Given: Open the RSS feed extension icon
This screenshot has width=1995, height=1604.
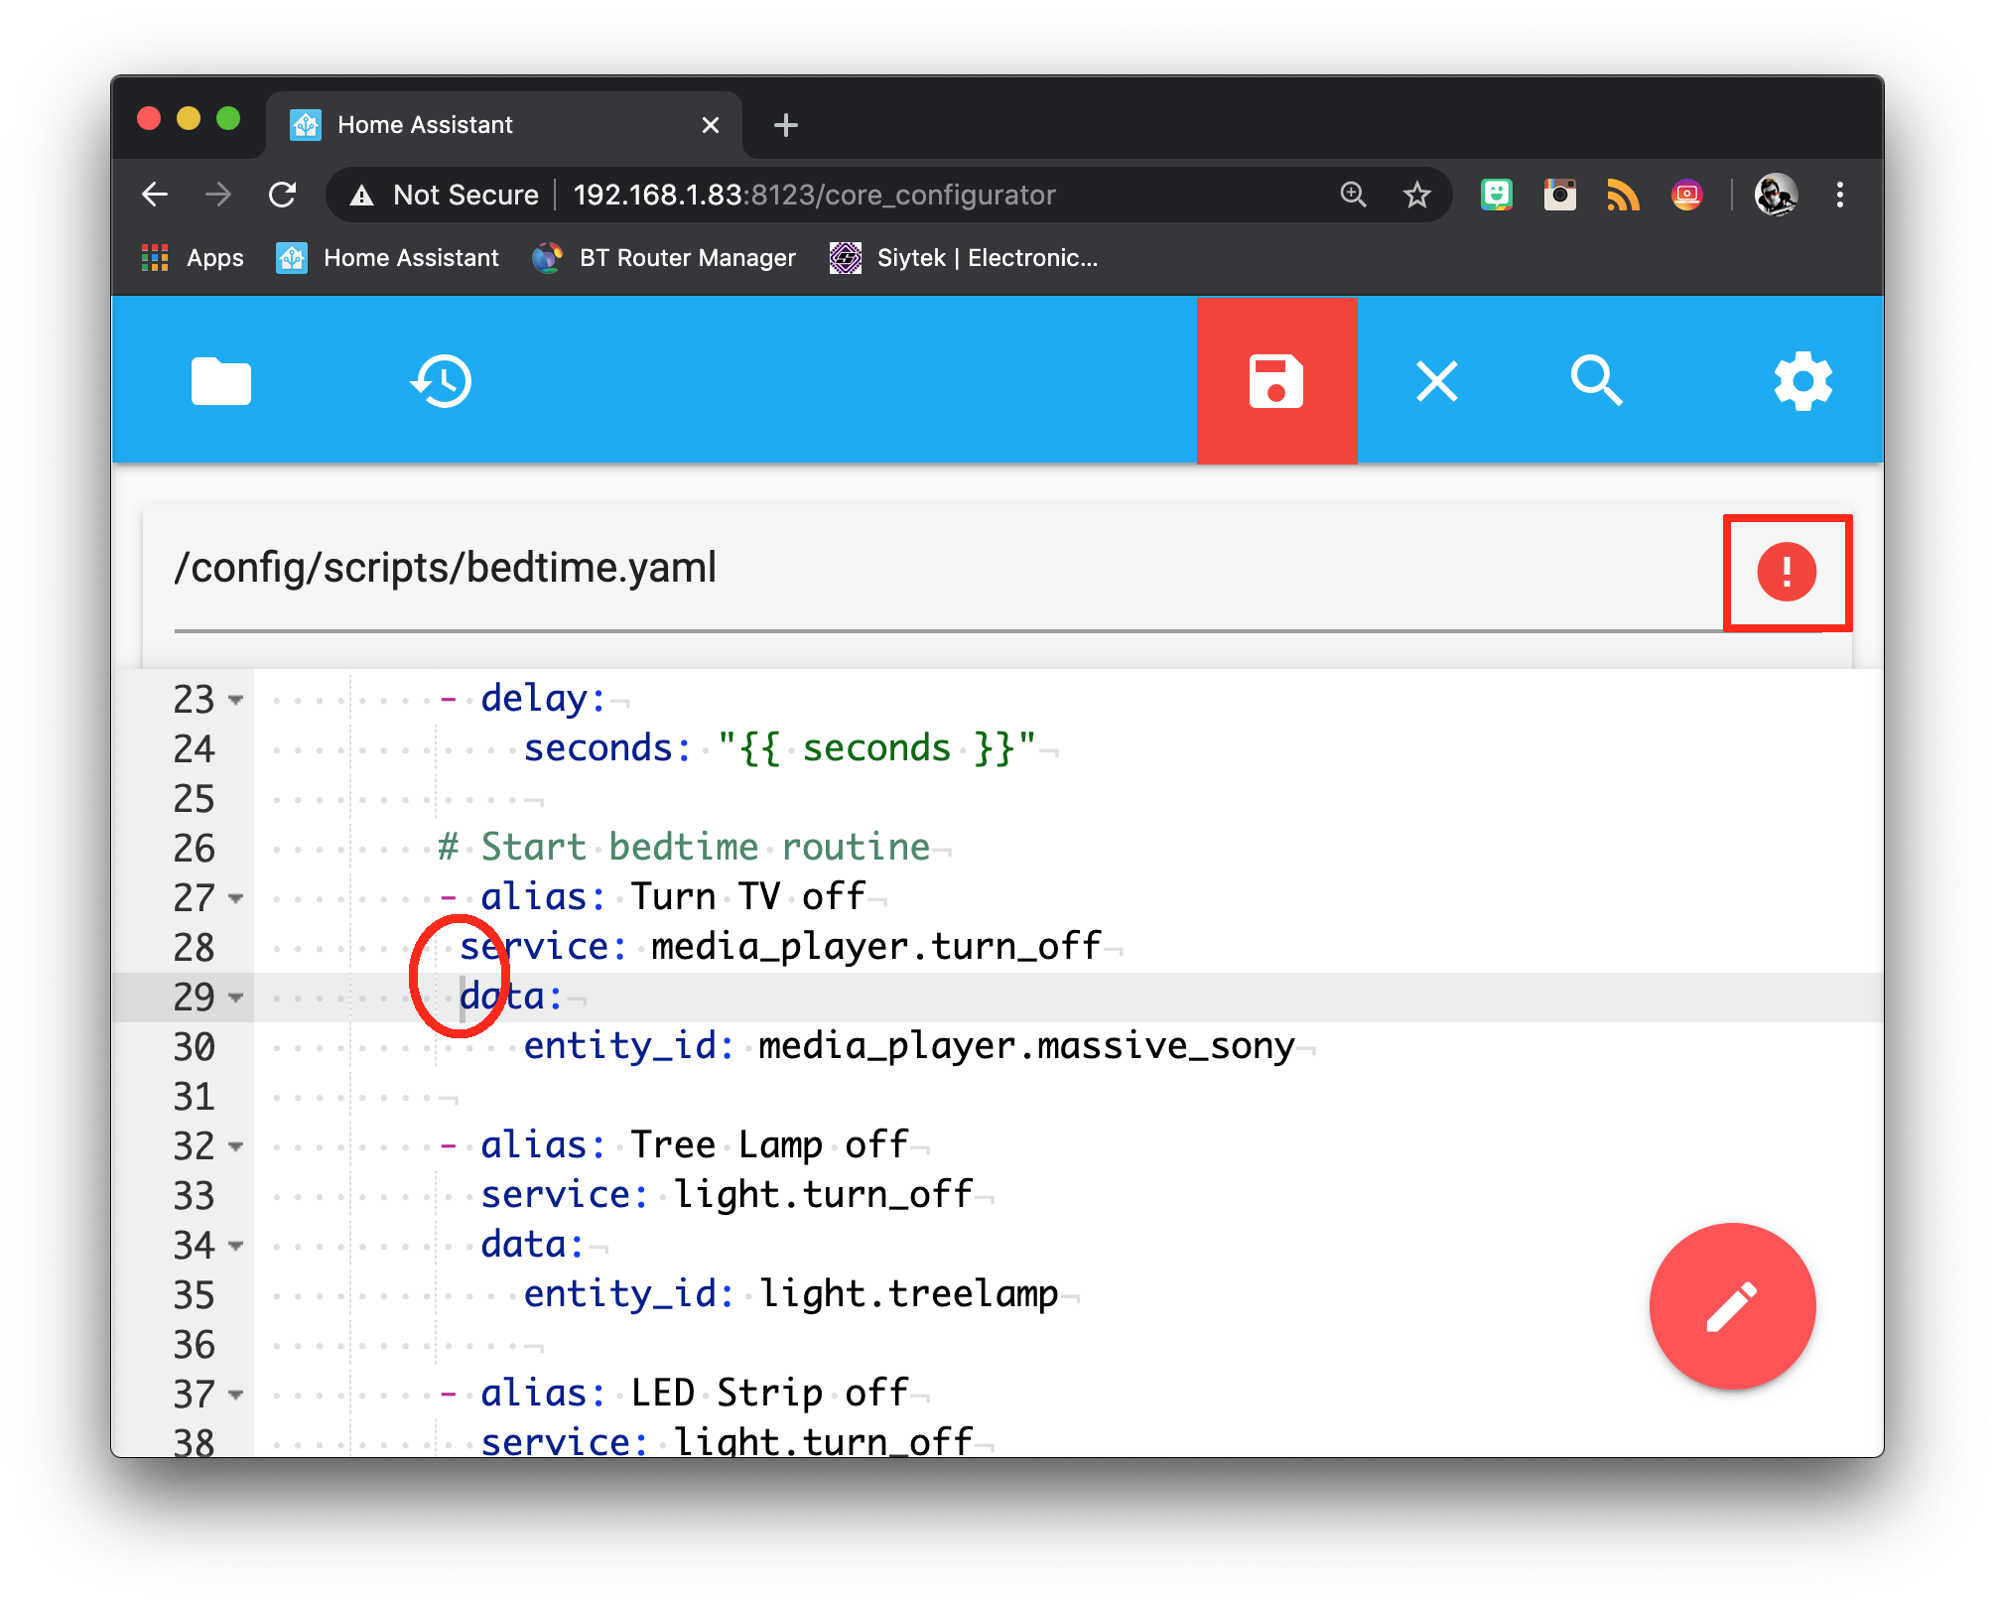Looking at the screenshot, I should point(1623,195).
